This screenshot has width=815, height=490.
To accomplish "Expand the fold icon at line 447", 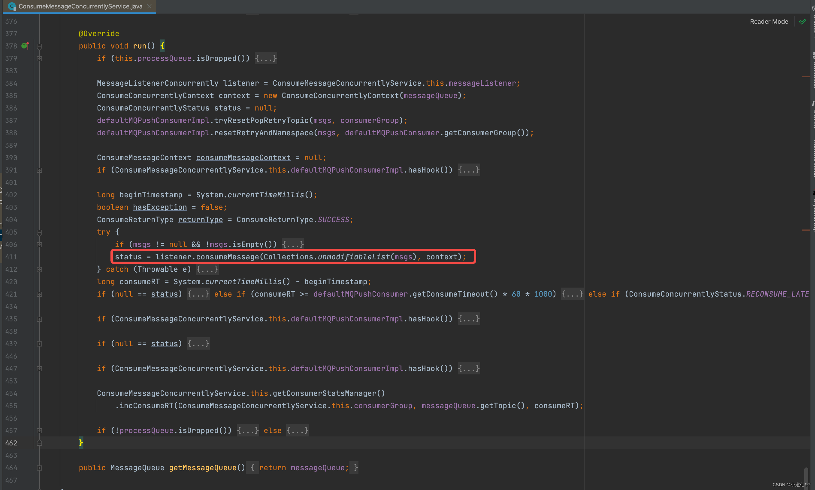I will 39,368.
